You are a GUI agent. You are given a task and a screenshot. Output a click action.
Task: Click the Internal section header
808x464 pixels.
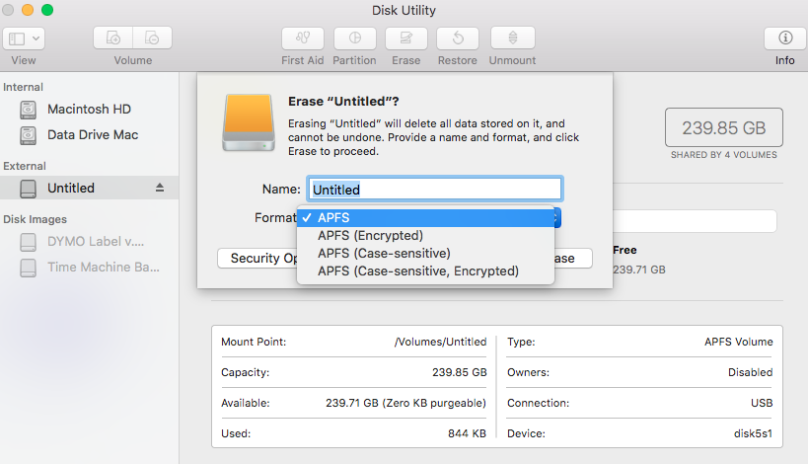[23, 87]
